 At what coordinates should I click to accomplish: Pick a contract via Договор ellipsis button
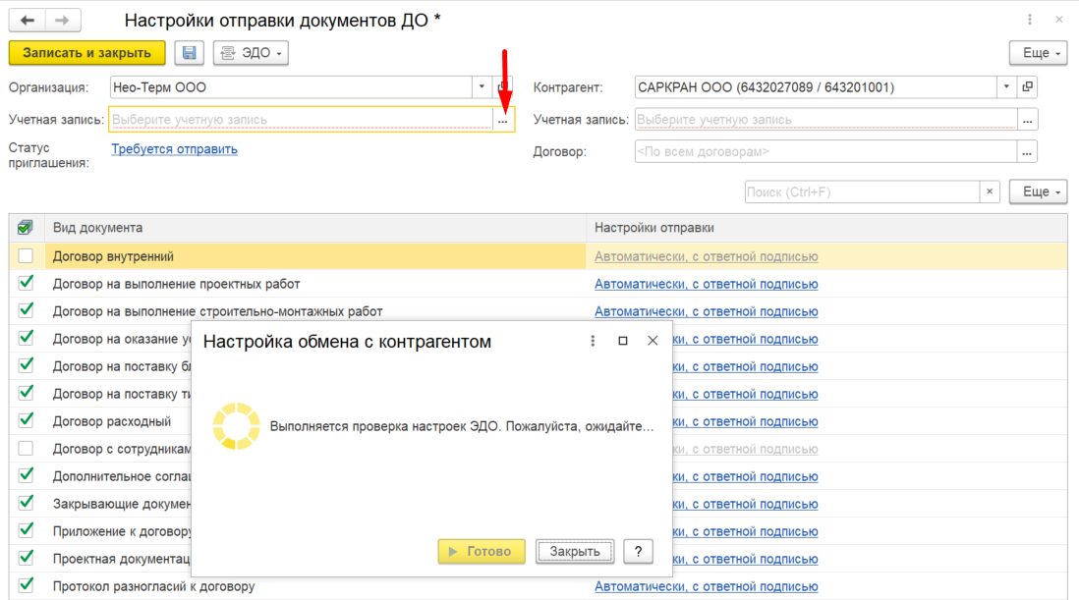[x=1027, y=152]
